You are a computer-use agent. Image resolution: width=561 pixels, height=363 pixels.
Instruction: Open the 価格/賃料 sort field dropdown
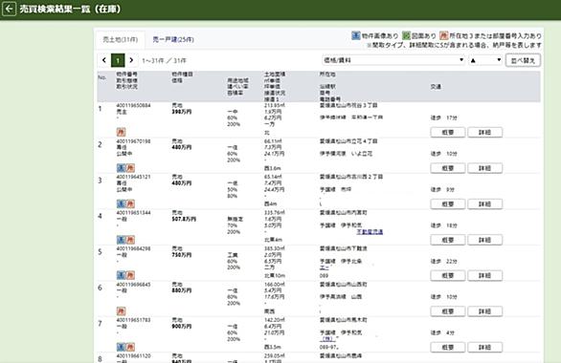tap(393, 60)
